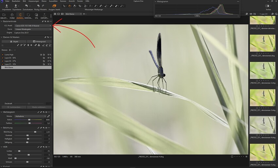Click the Hintergrund mask button
Image resolution: width=278 pixels, height=168 pixels.
pyautogui.click(x=39, y=42)
